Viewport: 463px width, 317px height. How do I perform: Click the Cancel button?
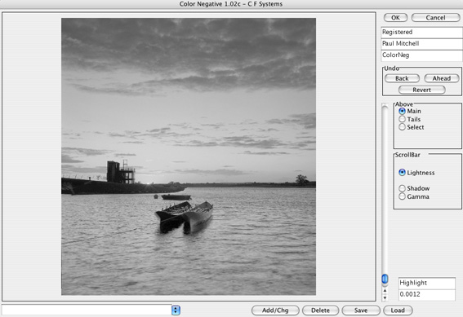[435, 18]
